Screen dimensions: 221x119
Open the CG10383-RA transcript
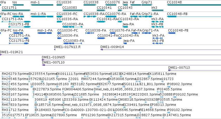click(x=72, y=27)
